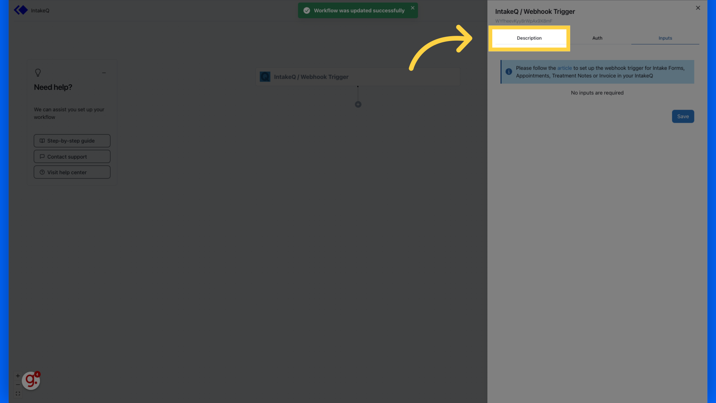Click the workflow ID text under panel title

pos(524,21)
